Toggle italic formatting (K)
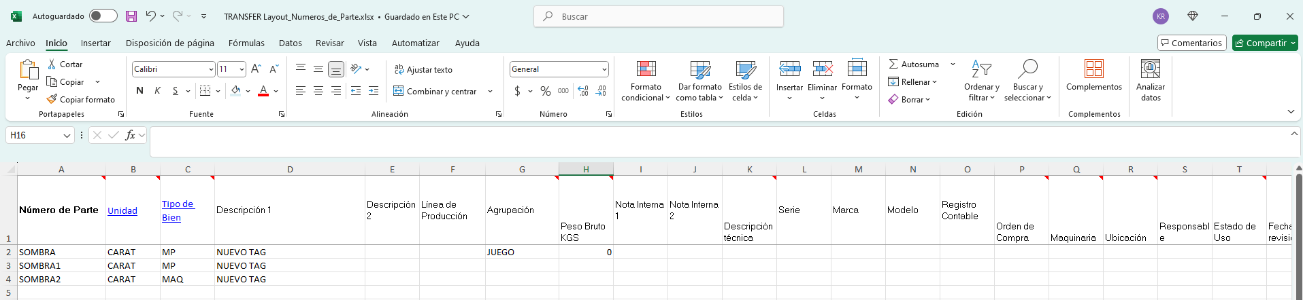Viewport: 1303px width, 300px height. pos(157,91)
